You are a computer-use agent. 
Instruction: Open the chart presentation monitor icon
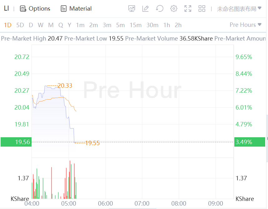[132, 9]
